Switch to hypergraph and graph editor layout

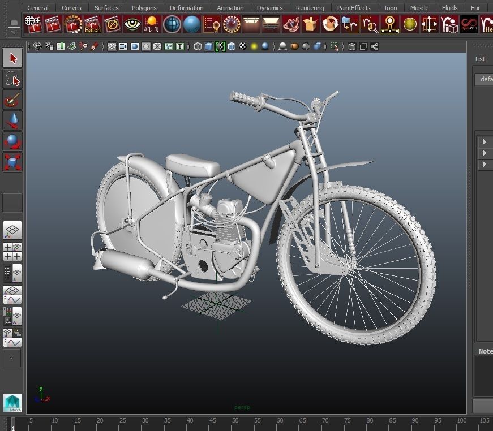click(12, 337)
